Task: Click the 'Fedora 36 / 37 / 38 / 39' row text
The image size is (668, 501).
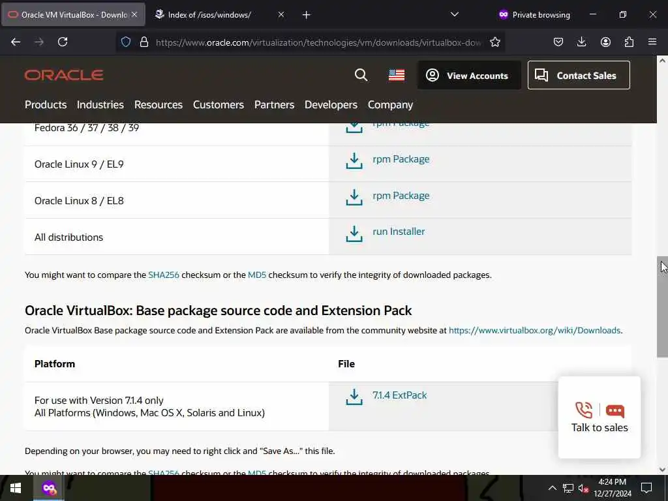Action: pyautogui.click(x=87, y=128)
